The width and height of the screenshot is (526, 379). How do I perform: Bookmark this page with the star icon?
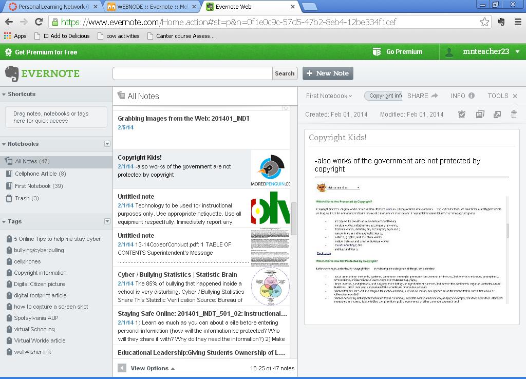click(x=484, y=22)
